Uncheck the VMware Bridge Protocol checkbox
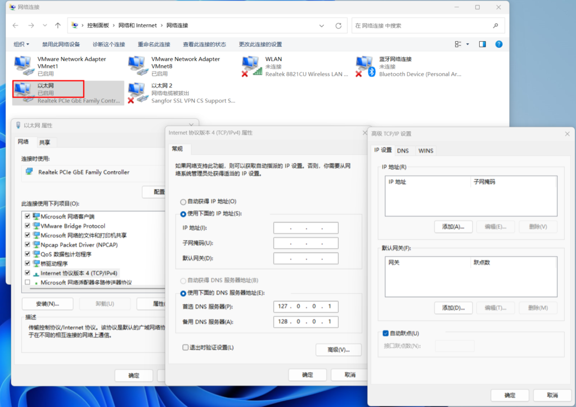Image resolution: width=576 pixels, height=407 pixels. click(28, 226)
